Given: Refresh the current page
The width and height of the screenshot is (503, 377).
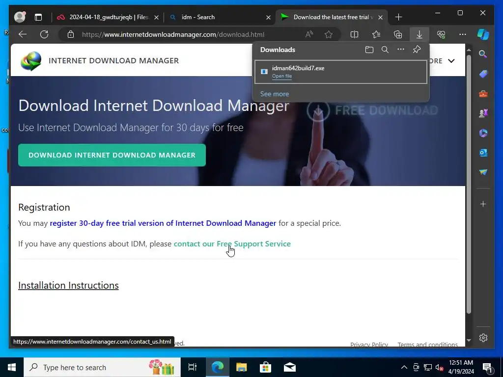Looking at the screenshot, I should tap(44, 34).
